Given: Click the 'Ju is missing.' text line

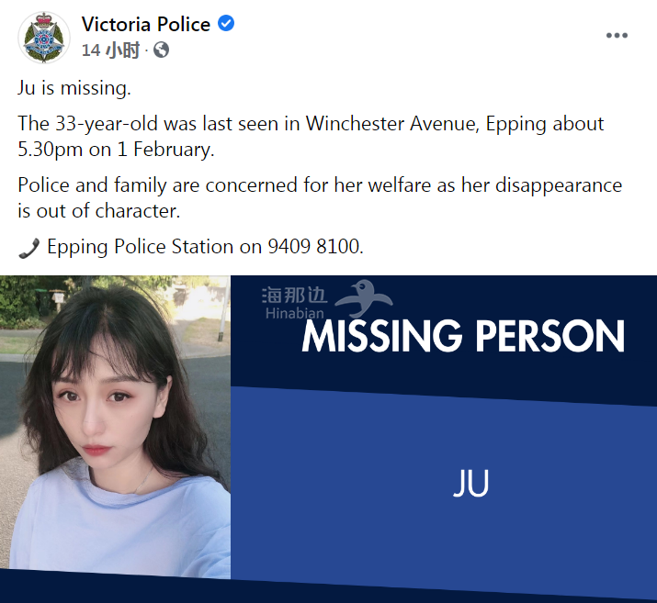Looking at the screenshot, I should click(74, 88).
